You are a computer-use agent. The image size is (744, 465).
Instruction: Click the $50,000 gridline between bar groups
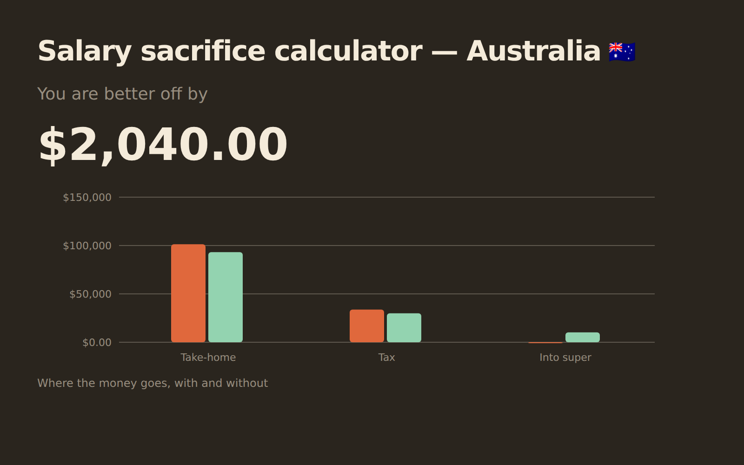coord(296,294)
